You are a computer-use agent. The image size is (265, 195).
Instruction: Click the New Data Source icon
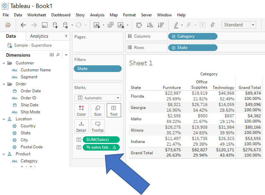(x=55, y=25)
